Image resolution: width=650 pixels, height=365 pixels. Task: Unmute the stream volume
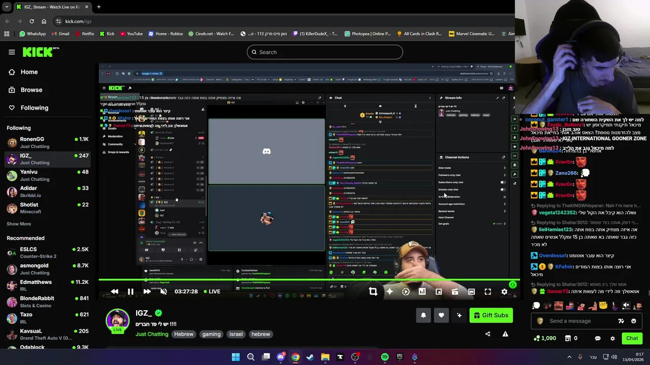[163, 291]
